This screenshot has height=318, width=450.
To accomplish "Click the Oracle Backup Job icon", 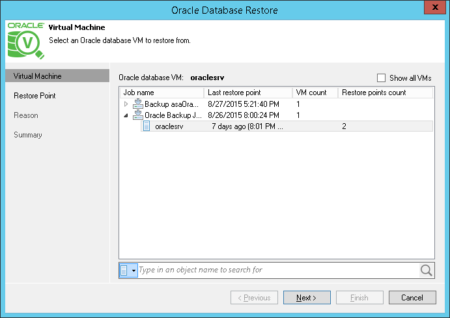I will 138,115.
